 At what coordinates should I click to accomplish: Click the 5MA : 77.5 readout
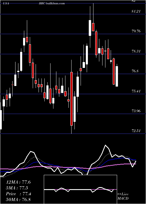[17, 188]
